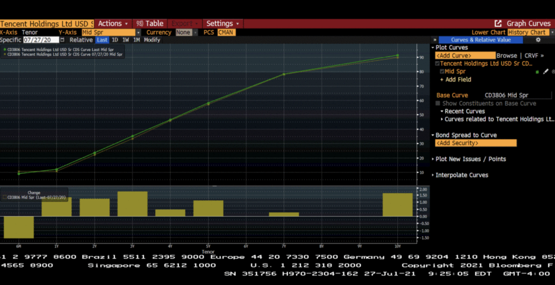The height and width of the screenshot is (285, 555).
Task: Open the Y-Axis Mid Spr dropdown
Action: 138,32
